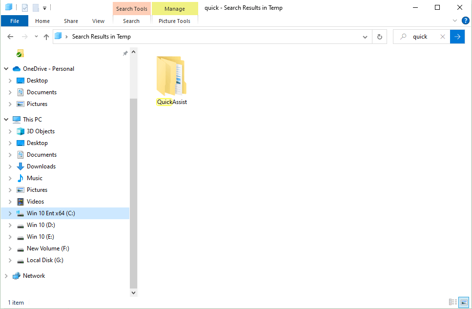Select the Network item in sidebar

point(34,276)
